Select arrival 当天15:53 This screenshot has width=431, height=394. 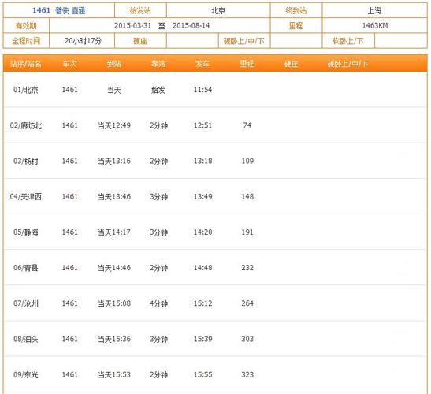[x=114, y=374]
